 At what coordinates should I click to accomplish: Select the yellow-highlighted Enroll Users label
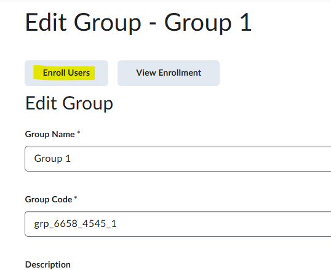pos(66,73)
